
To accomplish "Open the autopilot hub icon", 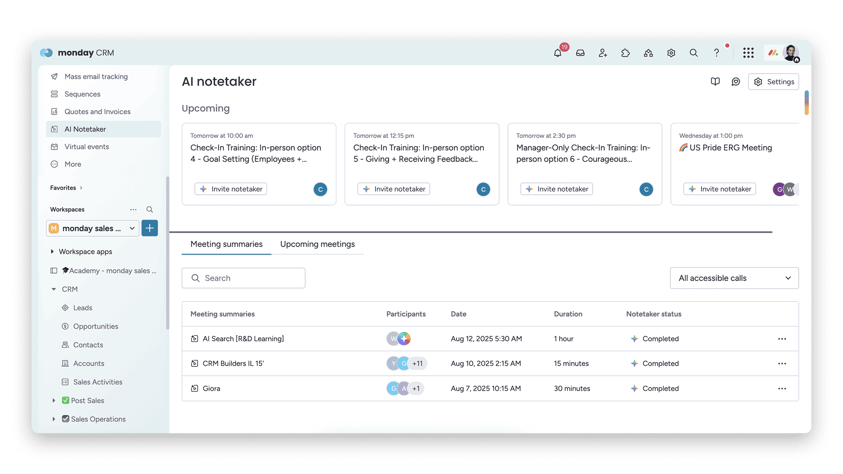I will [x=648, y=53].
